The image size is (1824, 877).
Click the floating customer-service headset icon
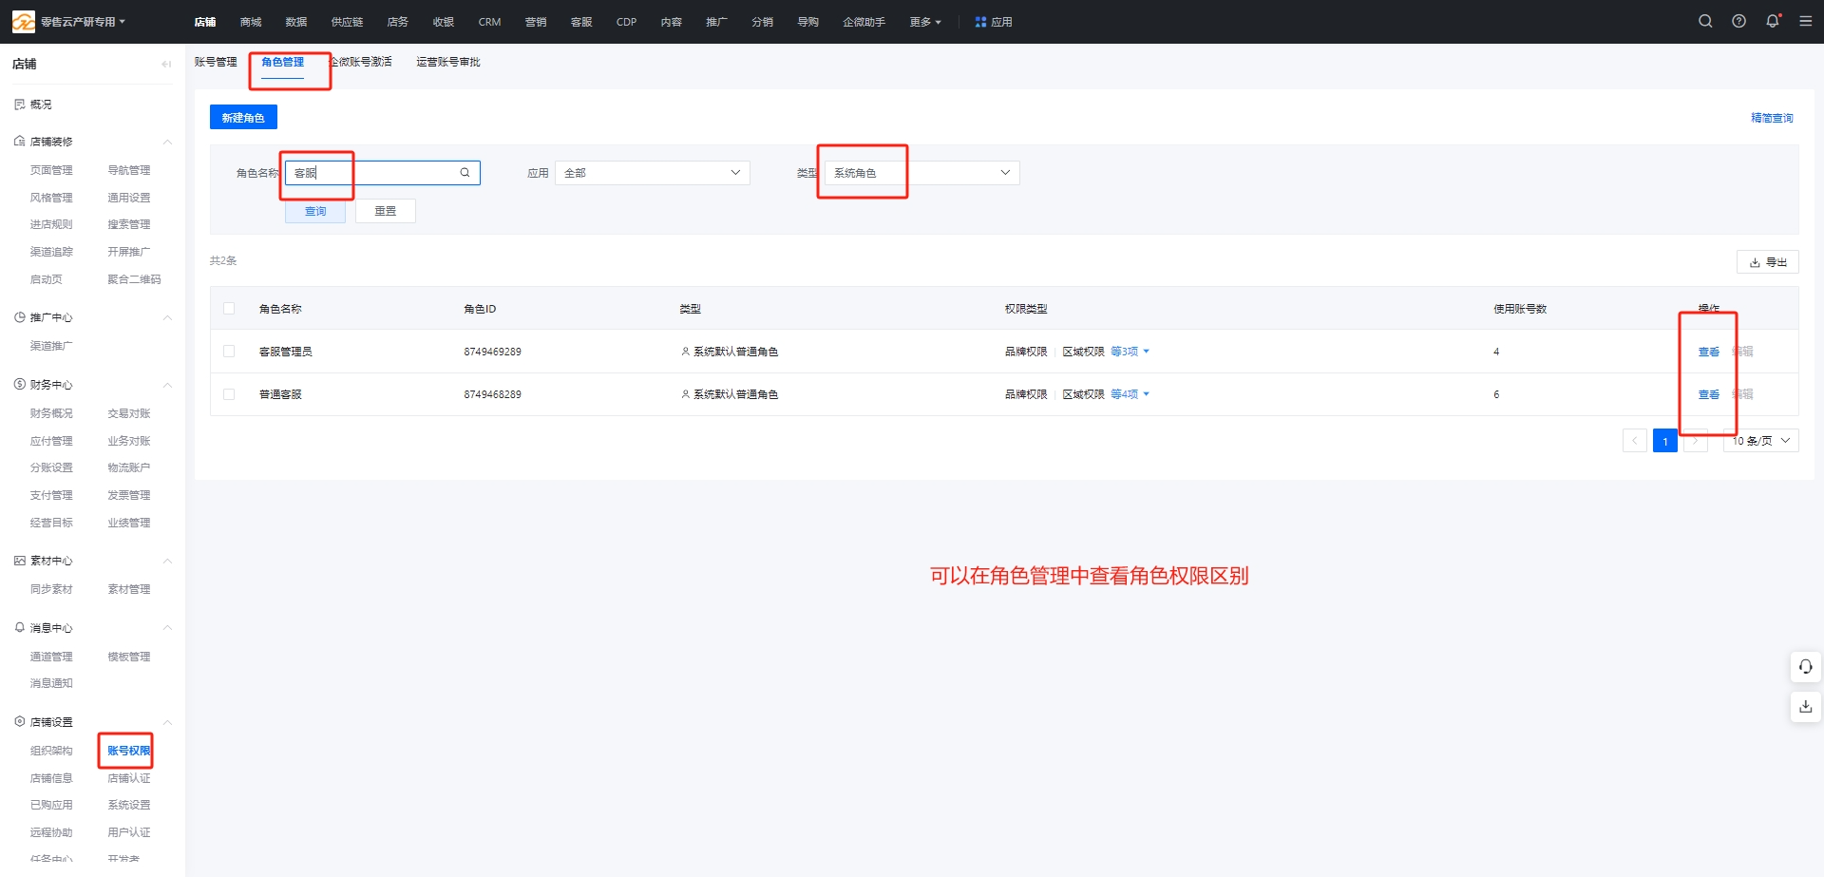point(1805,667)
